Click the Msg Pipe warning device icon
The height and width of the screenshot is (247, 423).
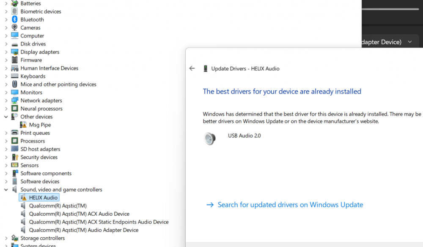click(23, 125)
